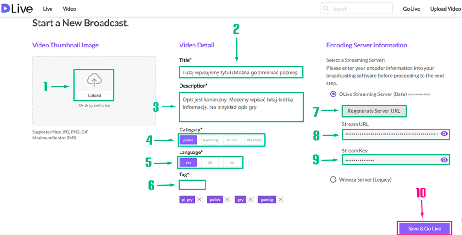Select DLive Streaming Server radio button
Viewport: 462px width, 235px height.
pyautogui.click(x=333, y=94)
